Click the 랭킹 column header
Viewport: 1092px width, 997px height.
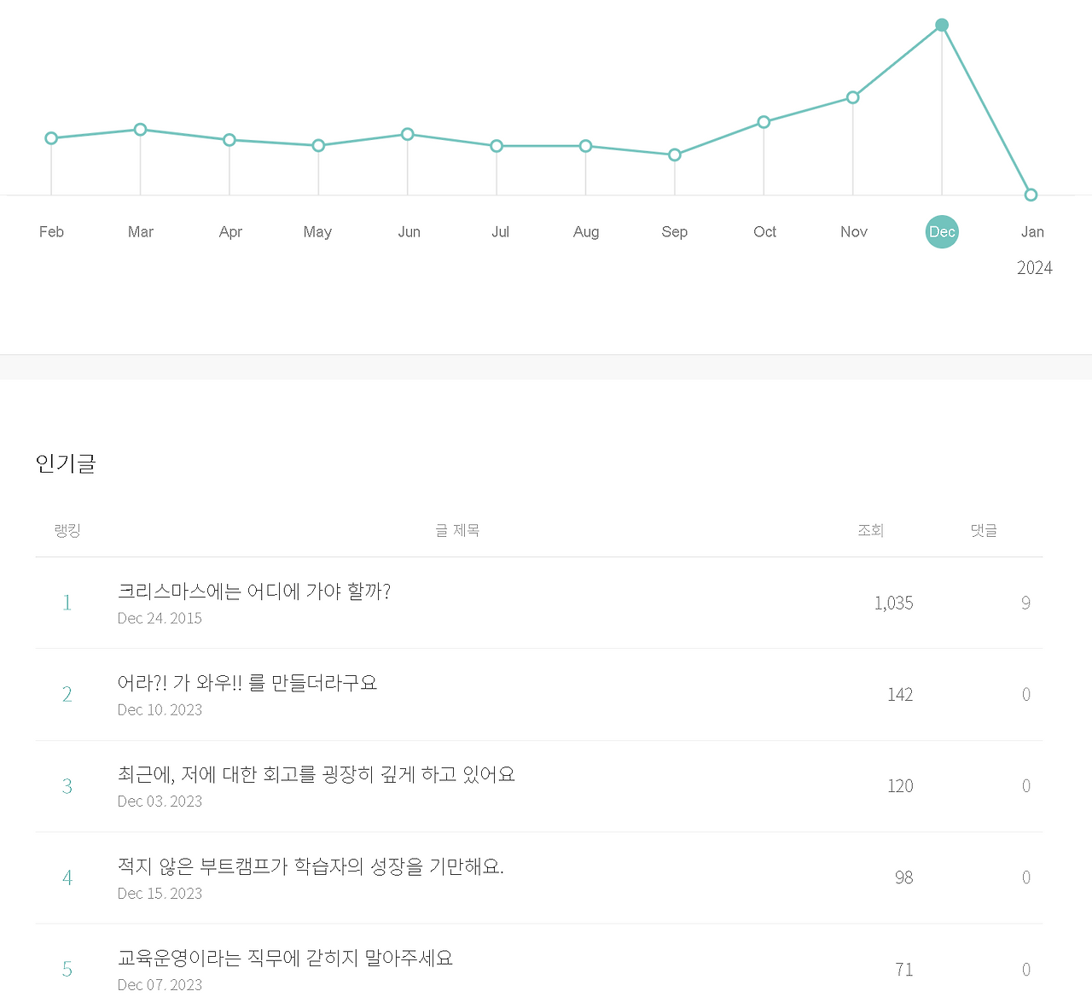pos(67,530)
